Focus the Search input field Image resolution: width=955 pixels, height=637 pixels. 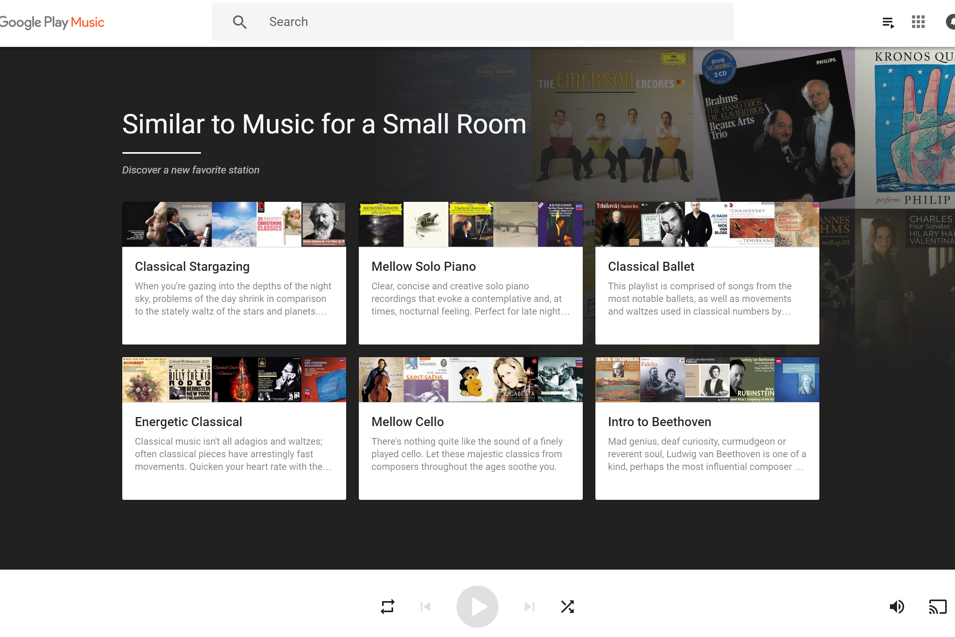[472, 22]
